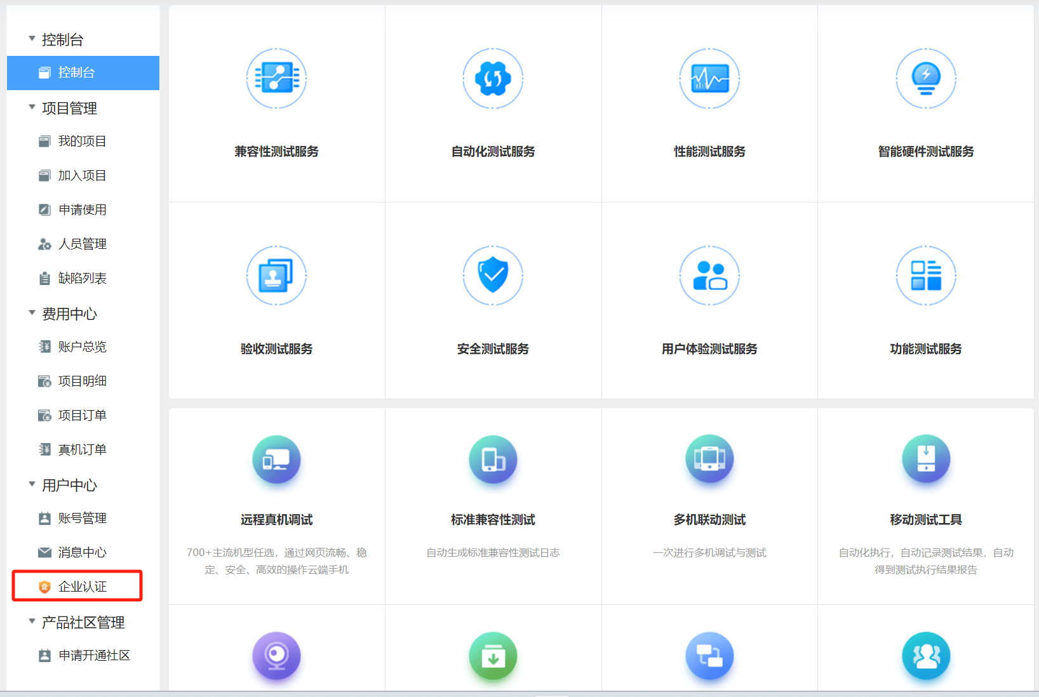This screenshot has width=1039, height=697.
Task: Launch 远程真机调试 from its device icon
Action: coord(276,460)
